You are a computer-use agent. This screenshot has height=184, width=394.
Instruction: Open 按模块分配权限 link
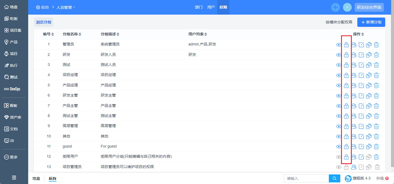339,22
